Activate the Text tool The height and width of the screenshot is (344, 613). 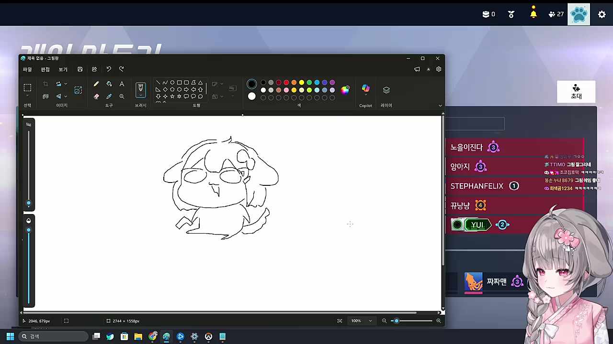tap(122, 84)
